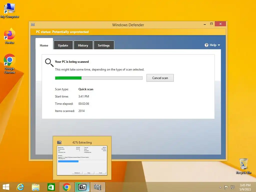The width and height of the screenshot is (256, 192).
Task: Click the start time value 3:41 PM
Action: tap(84, 96)
